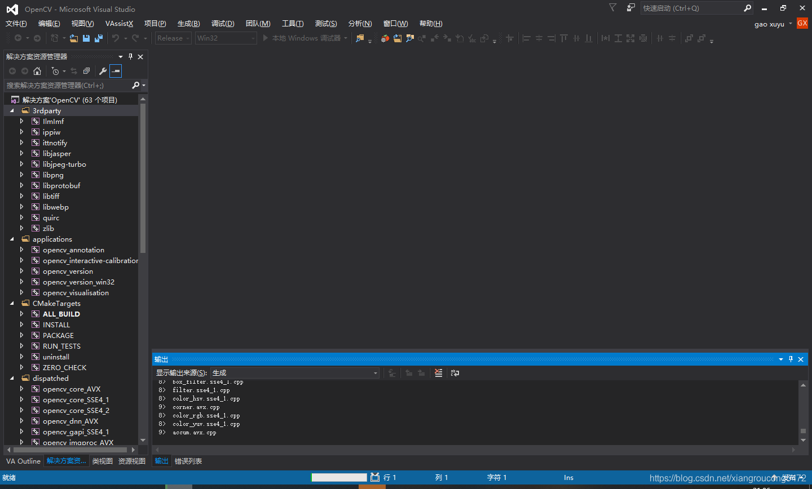Click Collapse All icon in Solution Explorer

[x=86, y=71]
